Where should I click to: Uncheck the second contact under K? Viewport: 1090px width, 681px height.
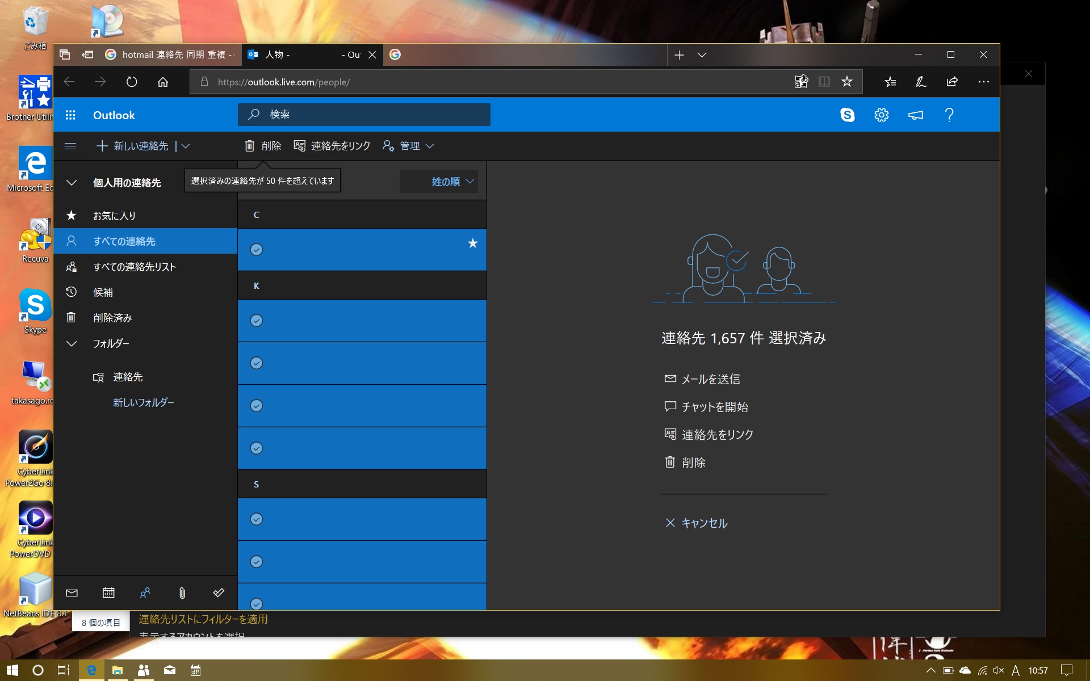(x=257, y=363)
